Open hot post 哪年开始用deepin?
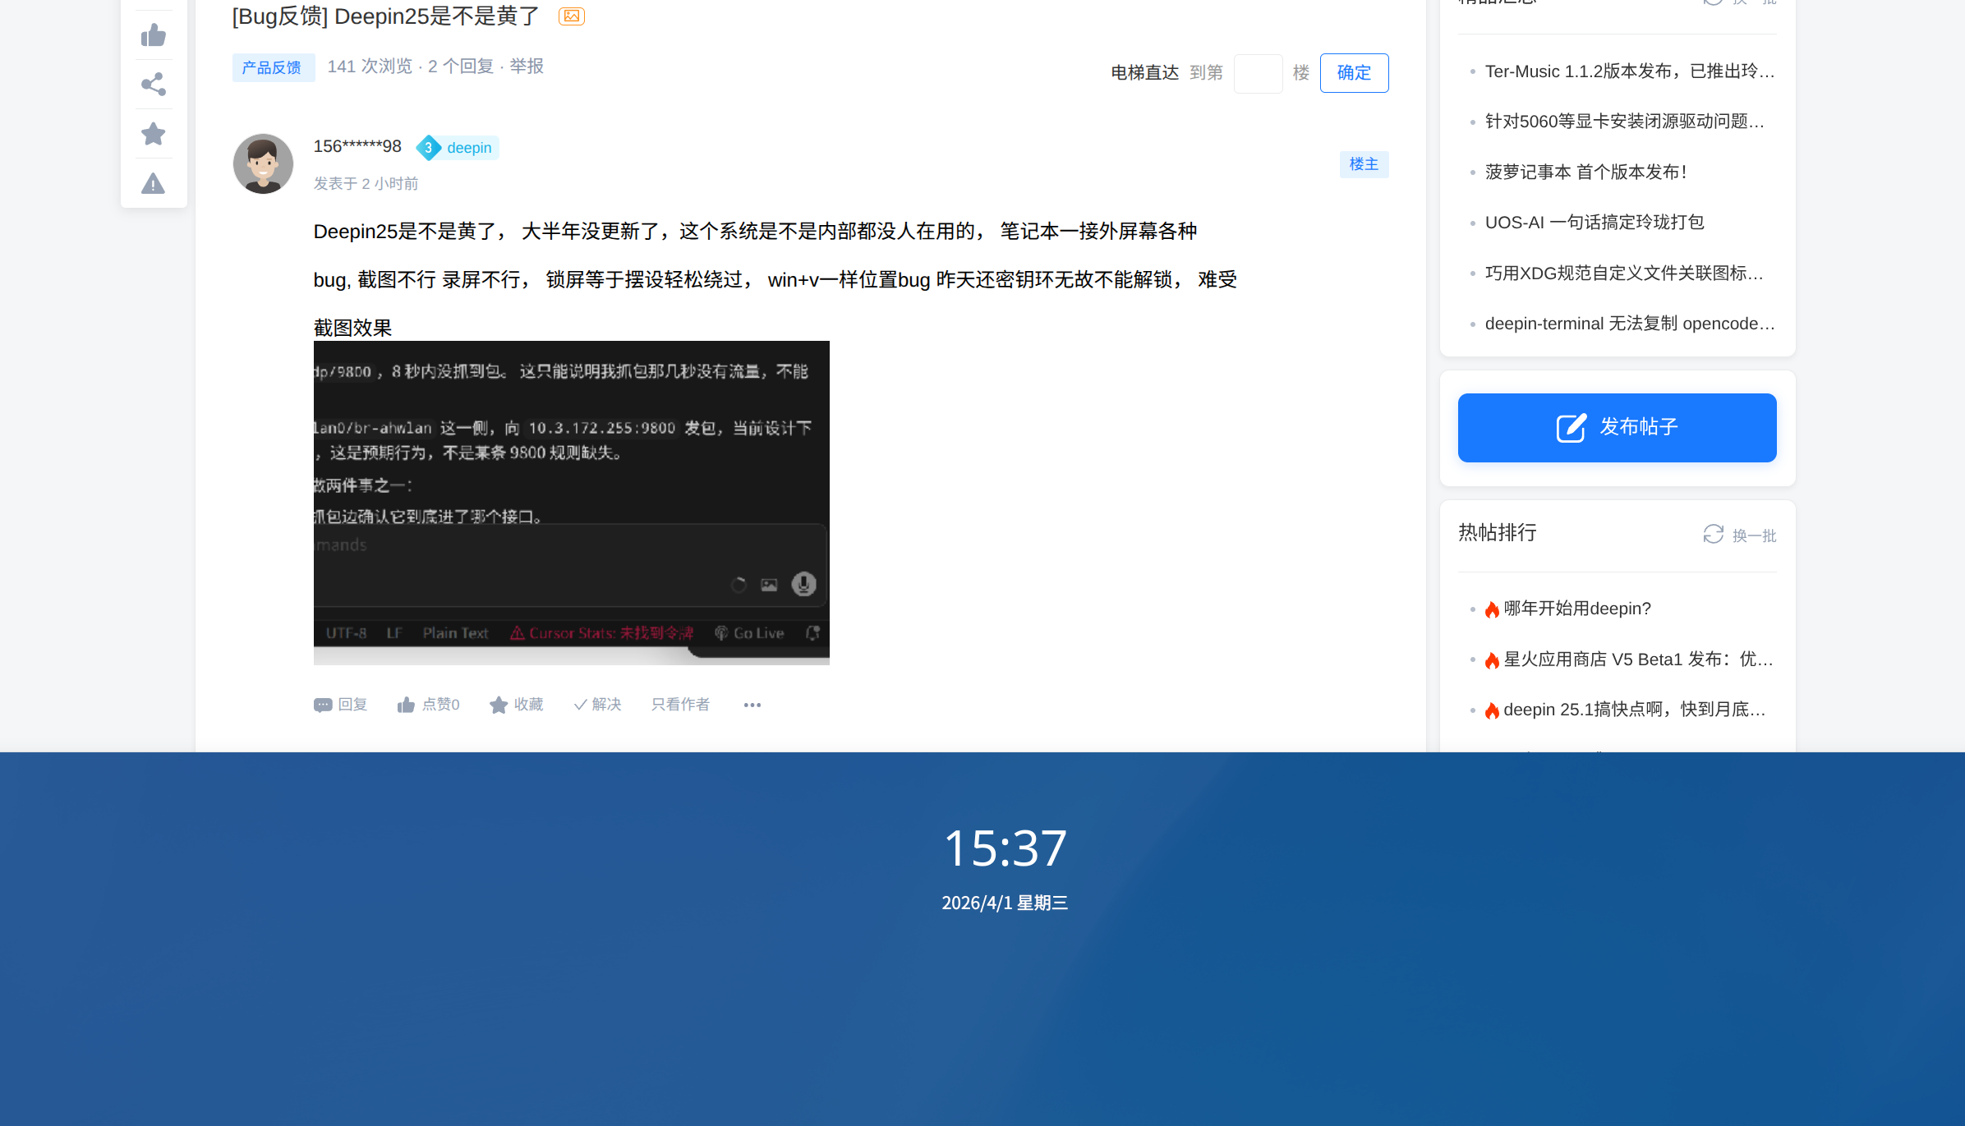This screenshot has width=1965, height=1126. tap(1576, 609)
